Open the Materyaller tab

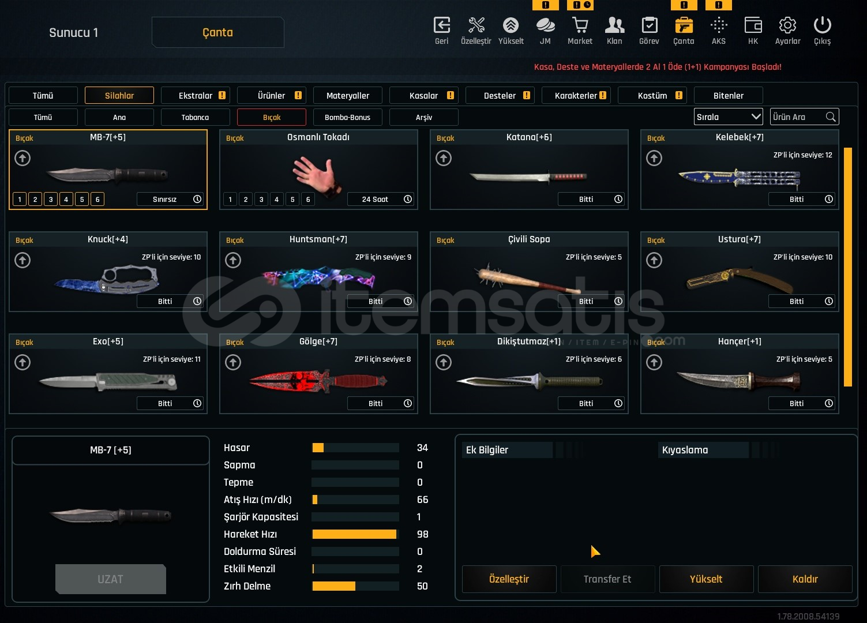(348, 95)
